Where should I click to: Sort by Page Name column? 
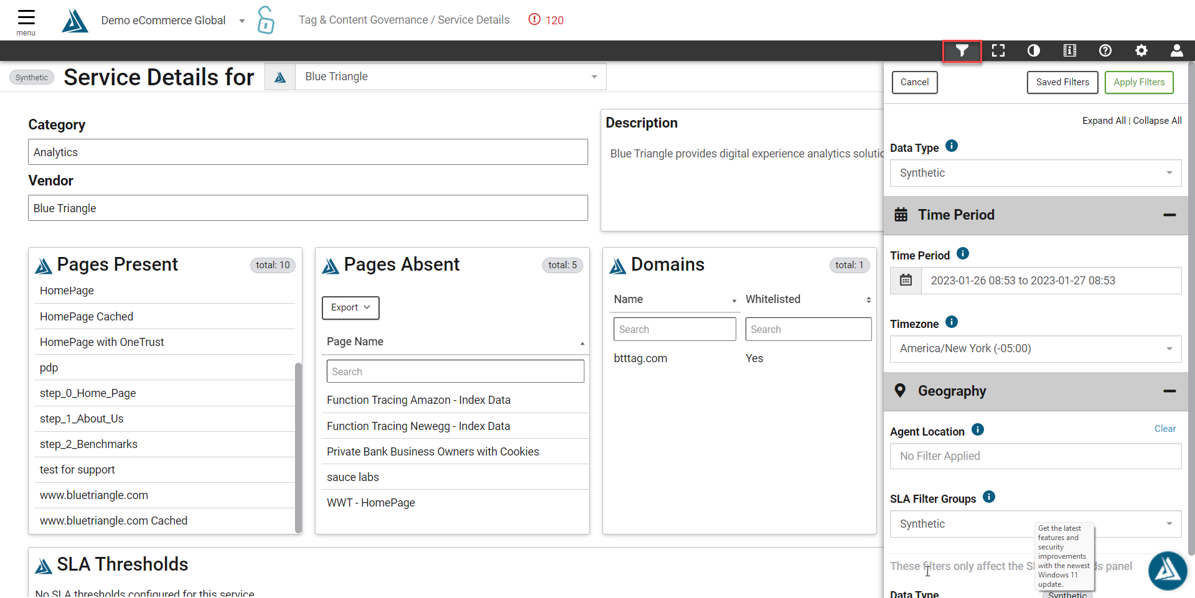[x=455, y=342]
